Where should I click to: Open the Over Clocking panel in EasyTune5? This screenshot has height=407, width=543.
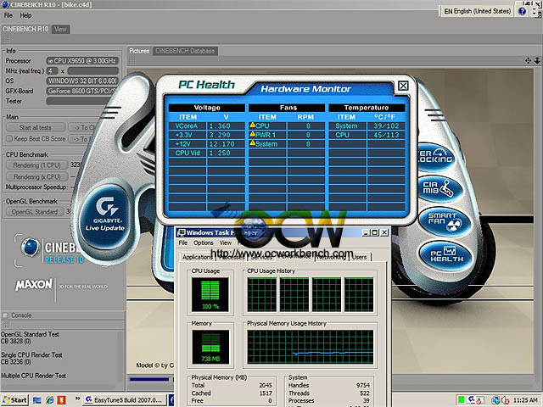pyautogui.click(x=435, y=156)
